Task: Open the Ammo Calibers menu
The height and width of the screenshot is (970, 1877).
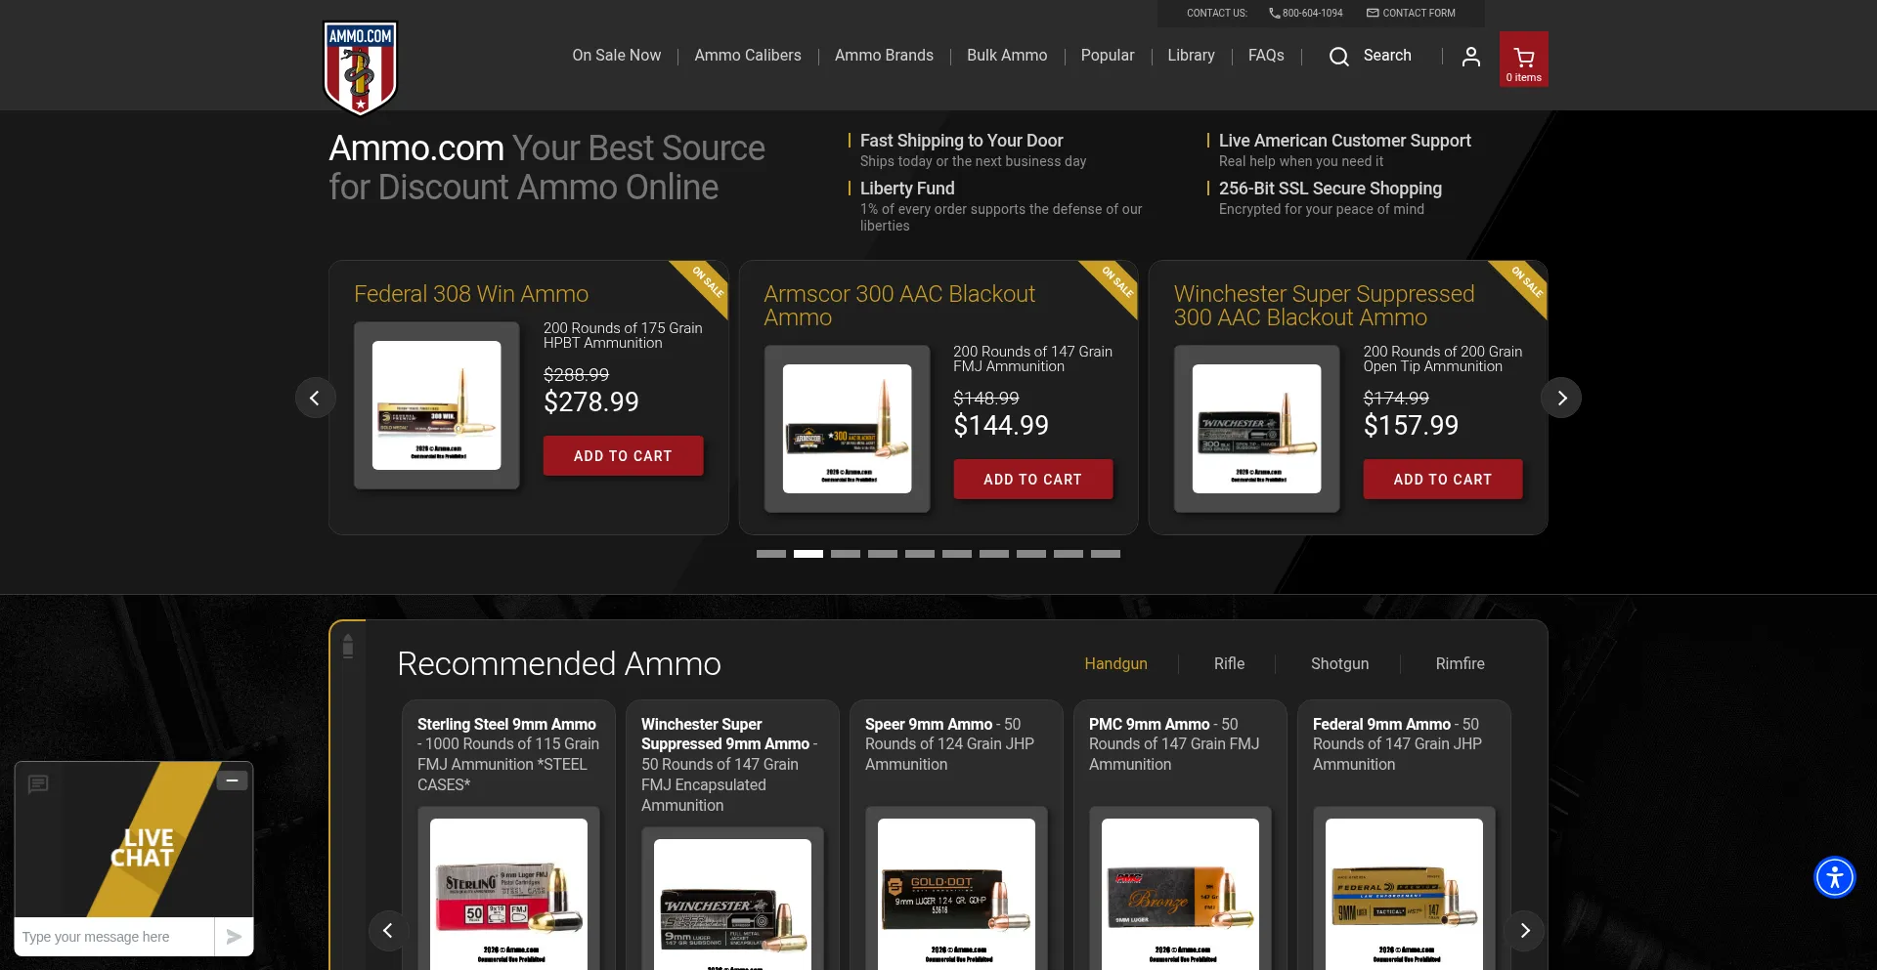Action: pos(748,56)
